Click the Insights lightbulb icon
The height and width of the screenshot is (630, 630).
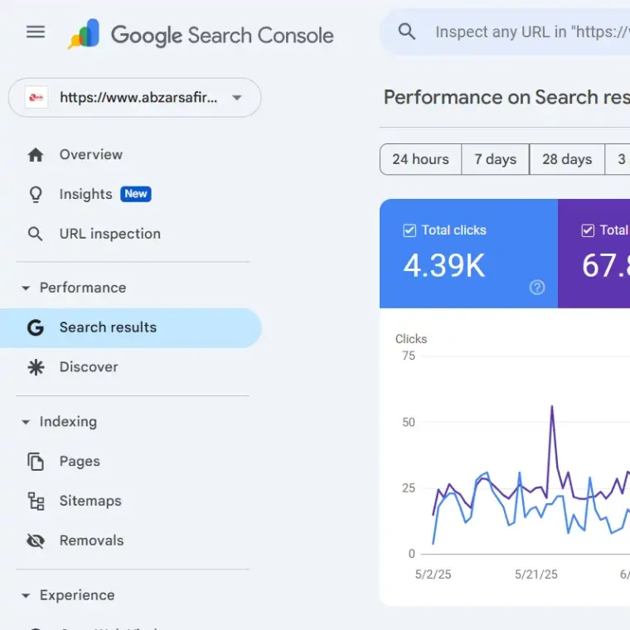click(x=36, y=195)
